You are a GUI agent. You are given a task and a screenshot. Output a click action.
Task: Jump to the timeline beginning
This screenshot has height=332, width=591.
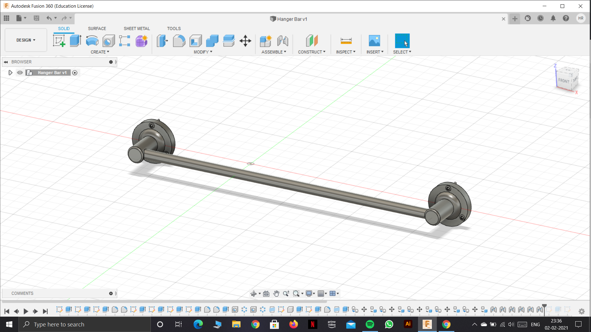click(x=7, y=311)
